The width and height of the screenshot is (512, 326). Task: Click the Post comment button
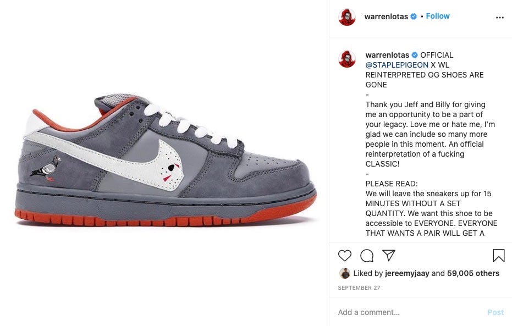pyautogui.click(x=496, y=312)
